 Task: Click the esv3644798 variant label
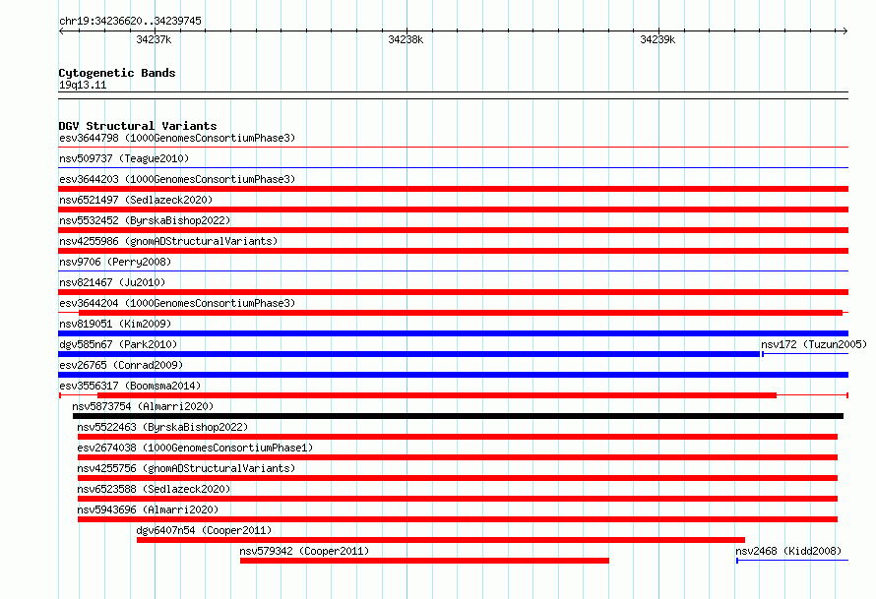click(x=177, y=138)
